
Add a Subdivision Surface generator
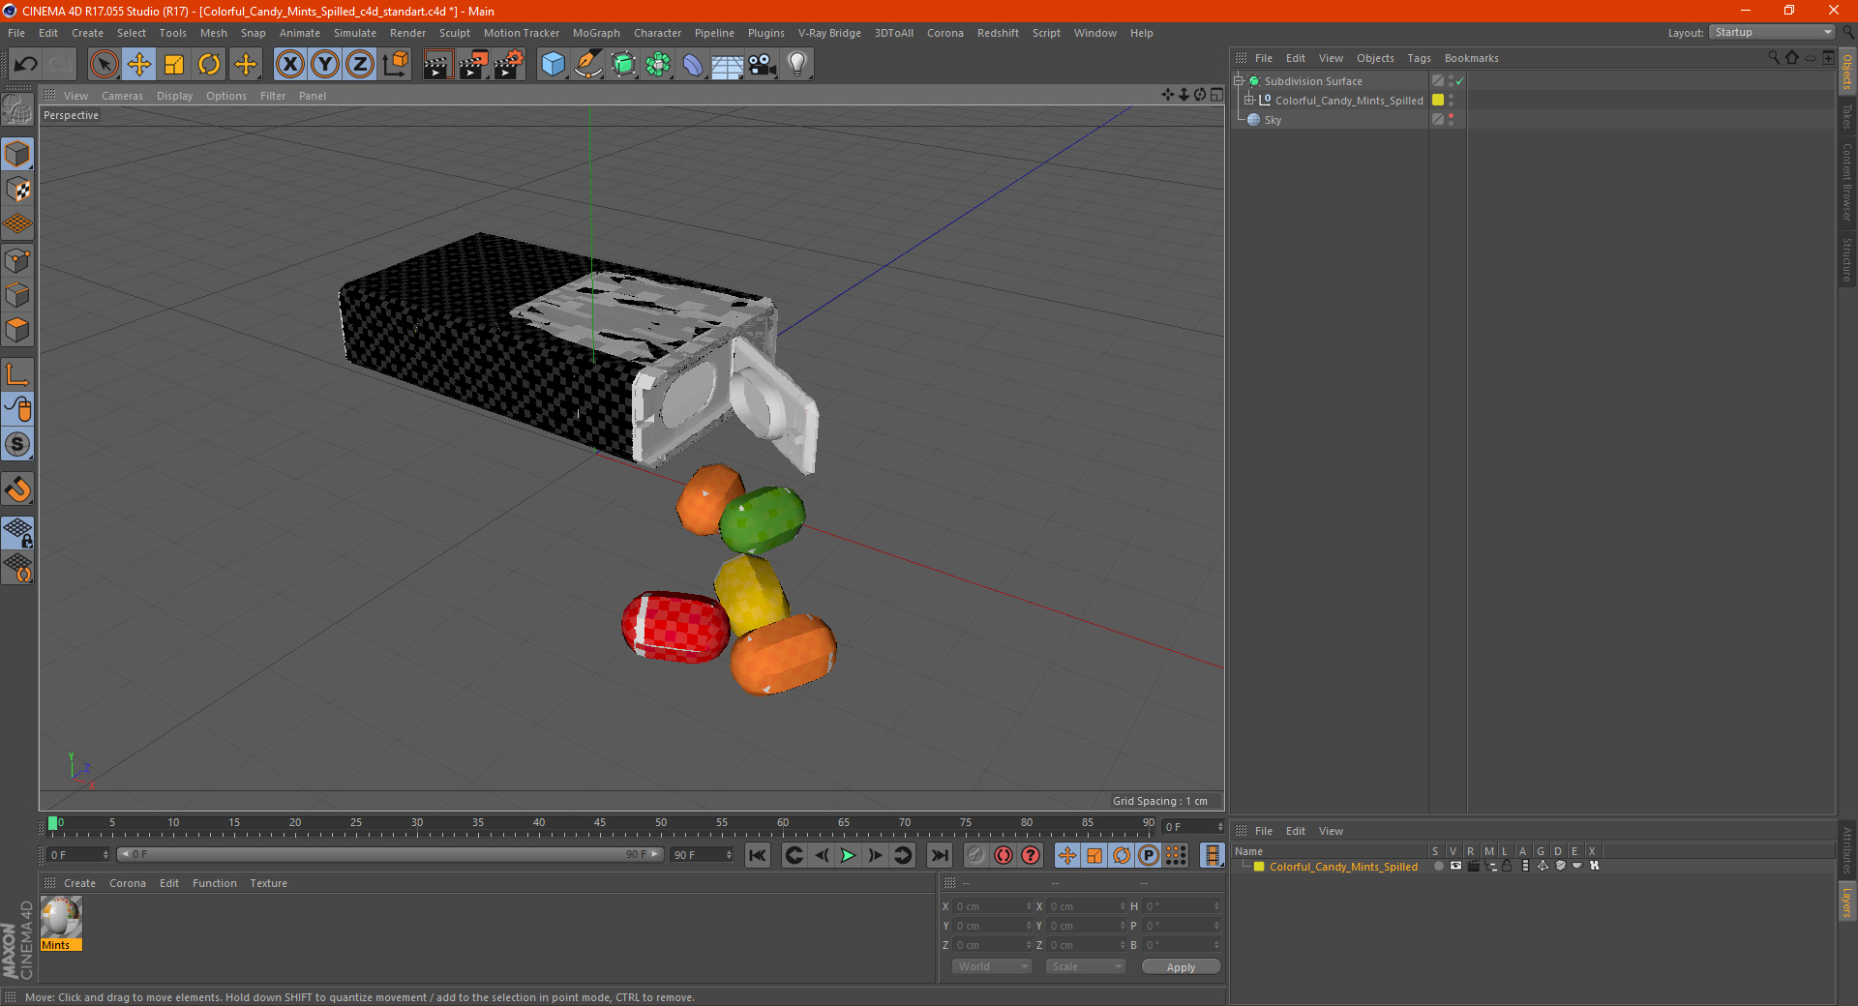(623, 65)
